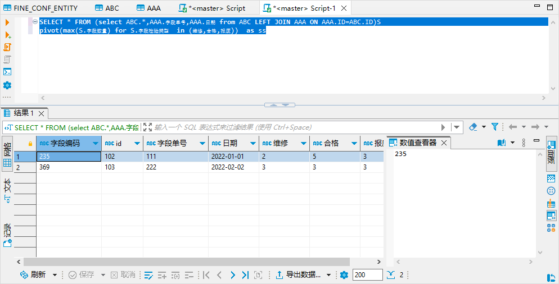Open the 维修 column dropdown arrow
The height and width of the screenshot is (284, 559).
coord(304,144)
